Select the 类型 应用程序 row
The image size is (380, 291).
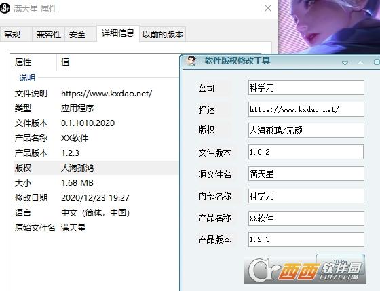[96, 109]
